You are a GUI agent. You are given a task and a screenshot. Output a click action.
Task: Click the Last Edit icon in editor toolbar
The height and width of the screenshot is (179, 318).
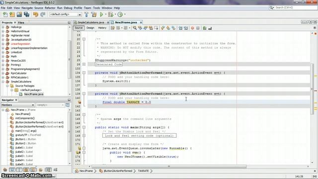click(113, 28)
